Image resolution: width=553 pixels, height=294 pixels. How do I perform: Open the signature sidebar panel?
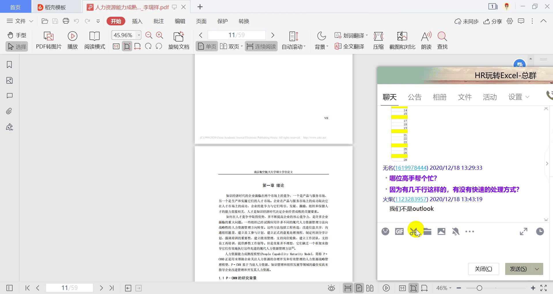coord(10,127)
